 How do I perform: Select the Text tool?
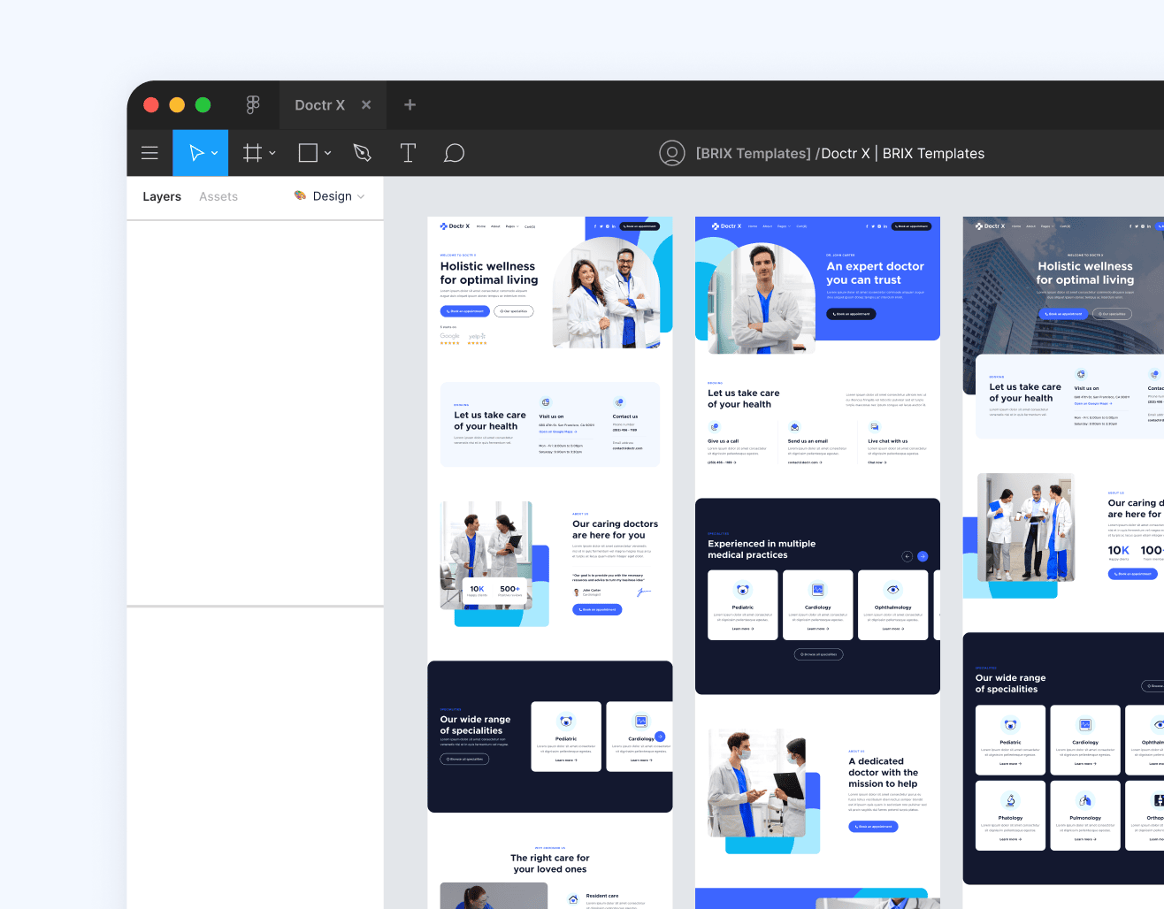pyautogui.click(x=408, y=152)
